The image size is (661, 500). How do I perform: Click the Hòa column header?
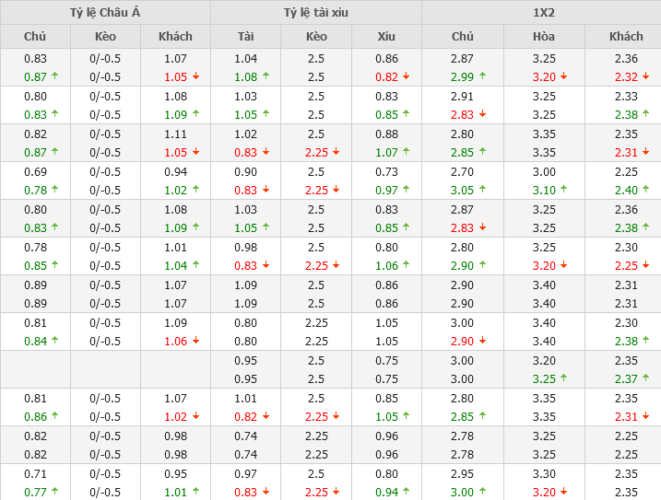pos(544,36)
